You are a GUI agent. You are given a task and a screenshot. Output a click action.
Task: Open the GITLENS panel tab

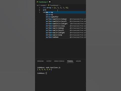[78, 61]
